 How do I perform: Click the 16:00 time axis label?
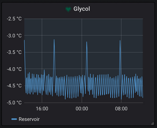pyautogui.click(x=42, y=109)
